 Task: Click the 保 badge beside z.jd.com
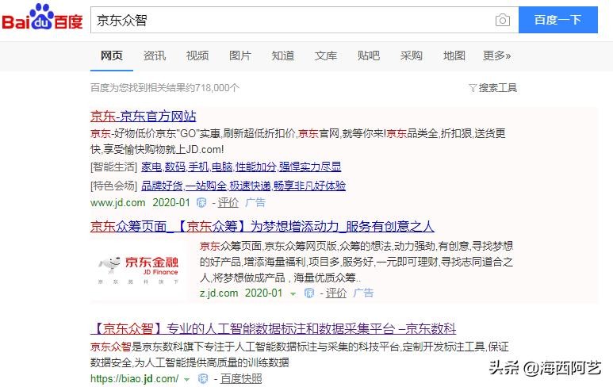click(309, 293)
